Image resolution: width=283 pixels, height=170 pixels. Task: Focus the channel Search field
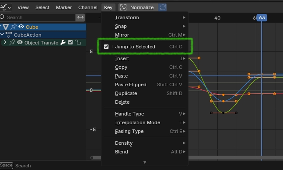point(38,17)
